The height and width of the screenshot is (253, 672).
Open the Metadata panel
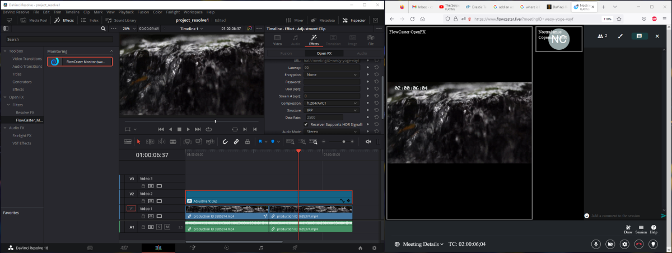(x=323, y=20)
